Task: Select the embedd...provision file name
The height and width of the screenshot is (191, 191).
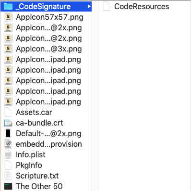Action: 49,144
